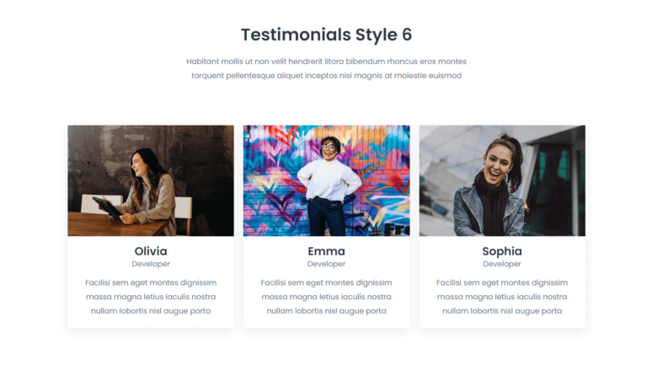Click the subtitle line starting 'torquent pellentesque'
The width and height of the screenshot is (647, 370).
click(326, 76)
